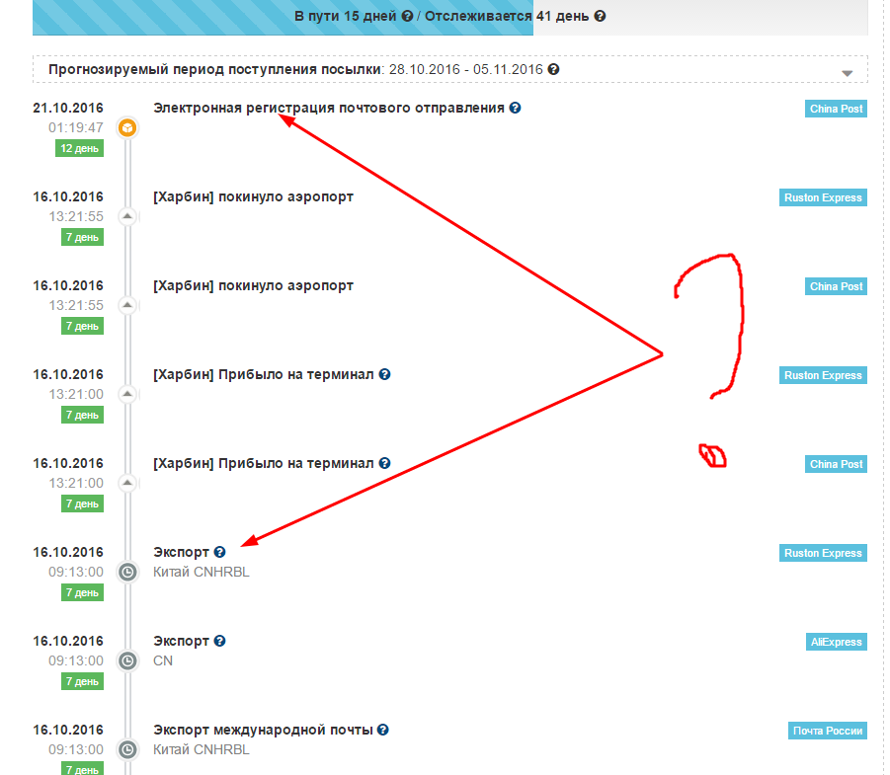The width and height of the screenshot is (890, 775).
Task: Click help icon beside forecast delivery dates
Action: tap(554, 70)
